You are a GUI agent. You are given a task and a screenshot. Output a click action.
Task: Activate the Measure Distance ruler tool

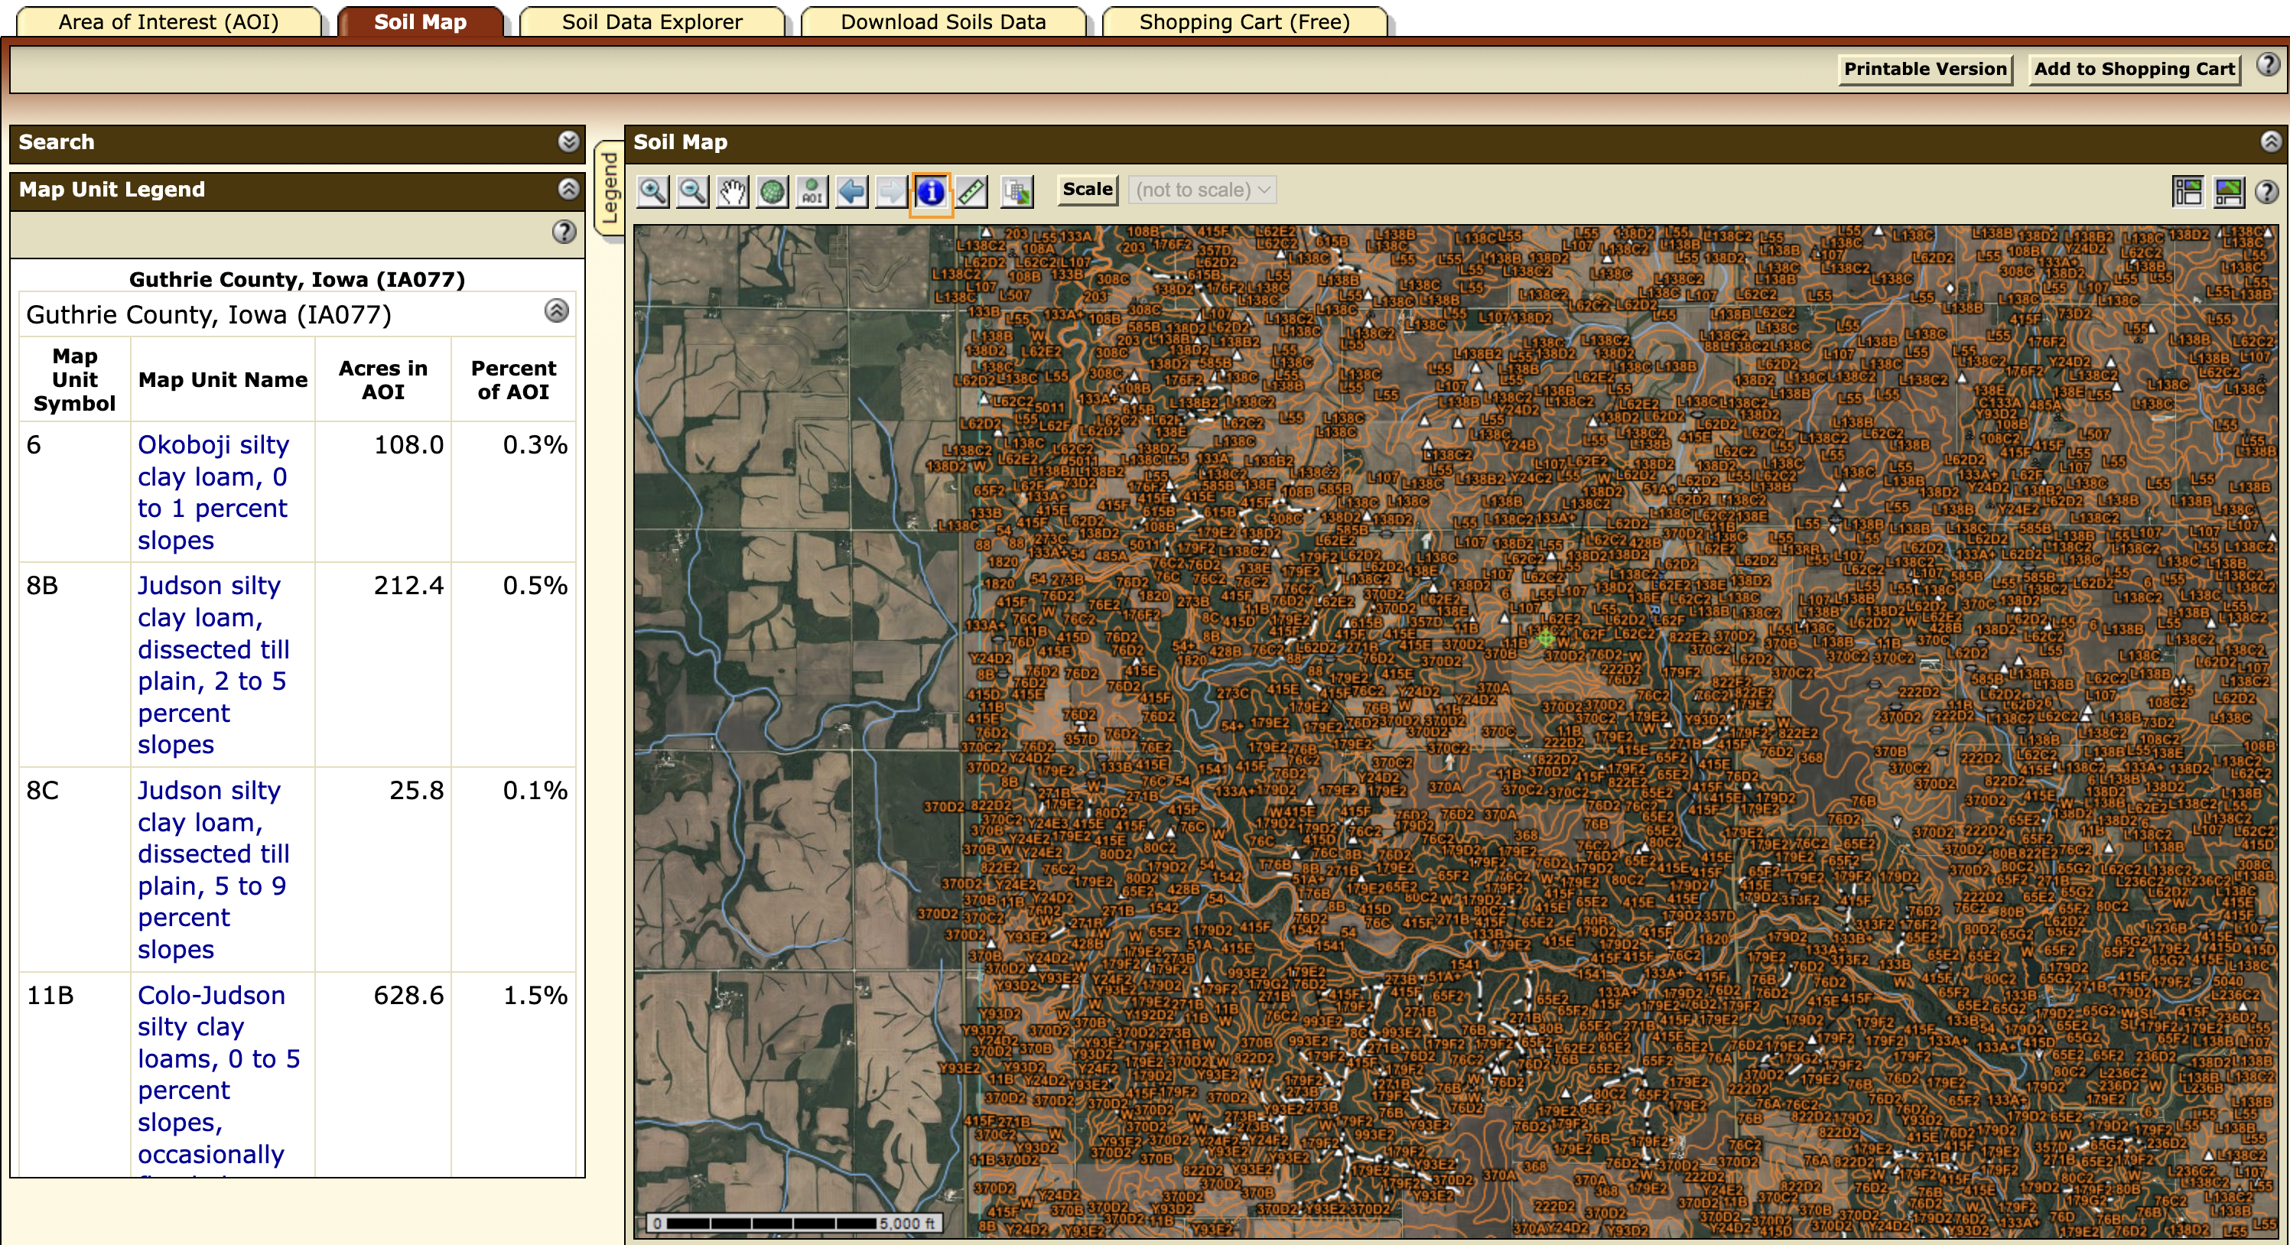pyautogui.click(x=971, y=191)
